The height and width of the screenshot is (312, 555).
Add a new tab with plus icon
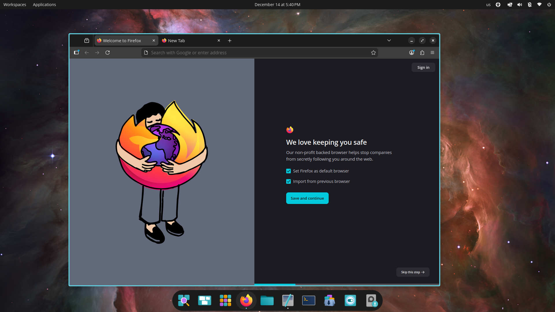230,41
